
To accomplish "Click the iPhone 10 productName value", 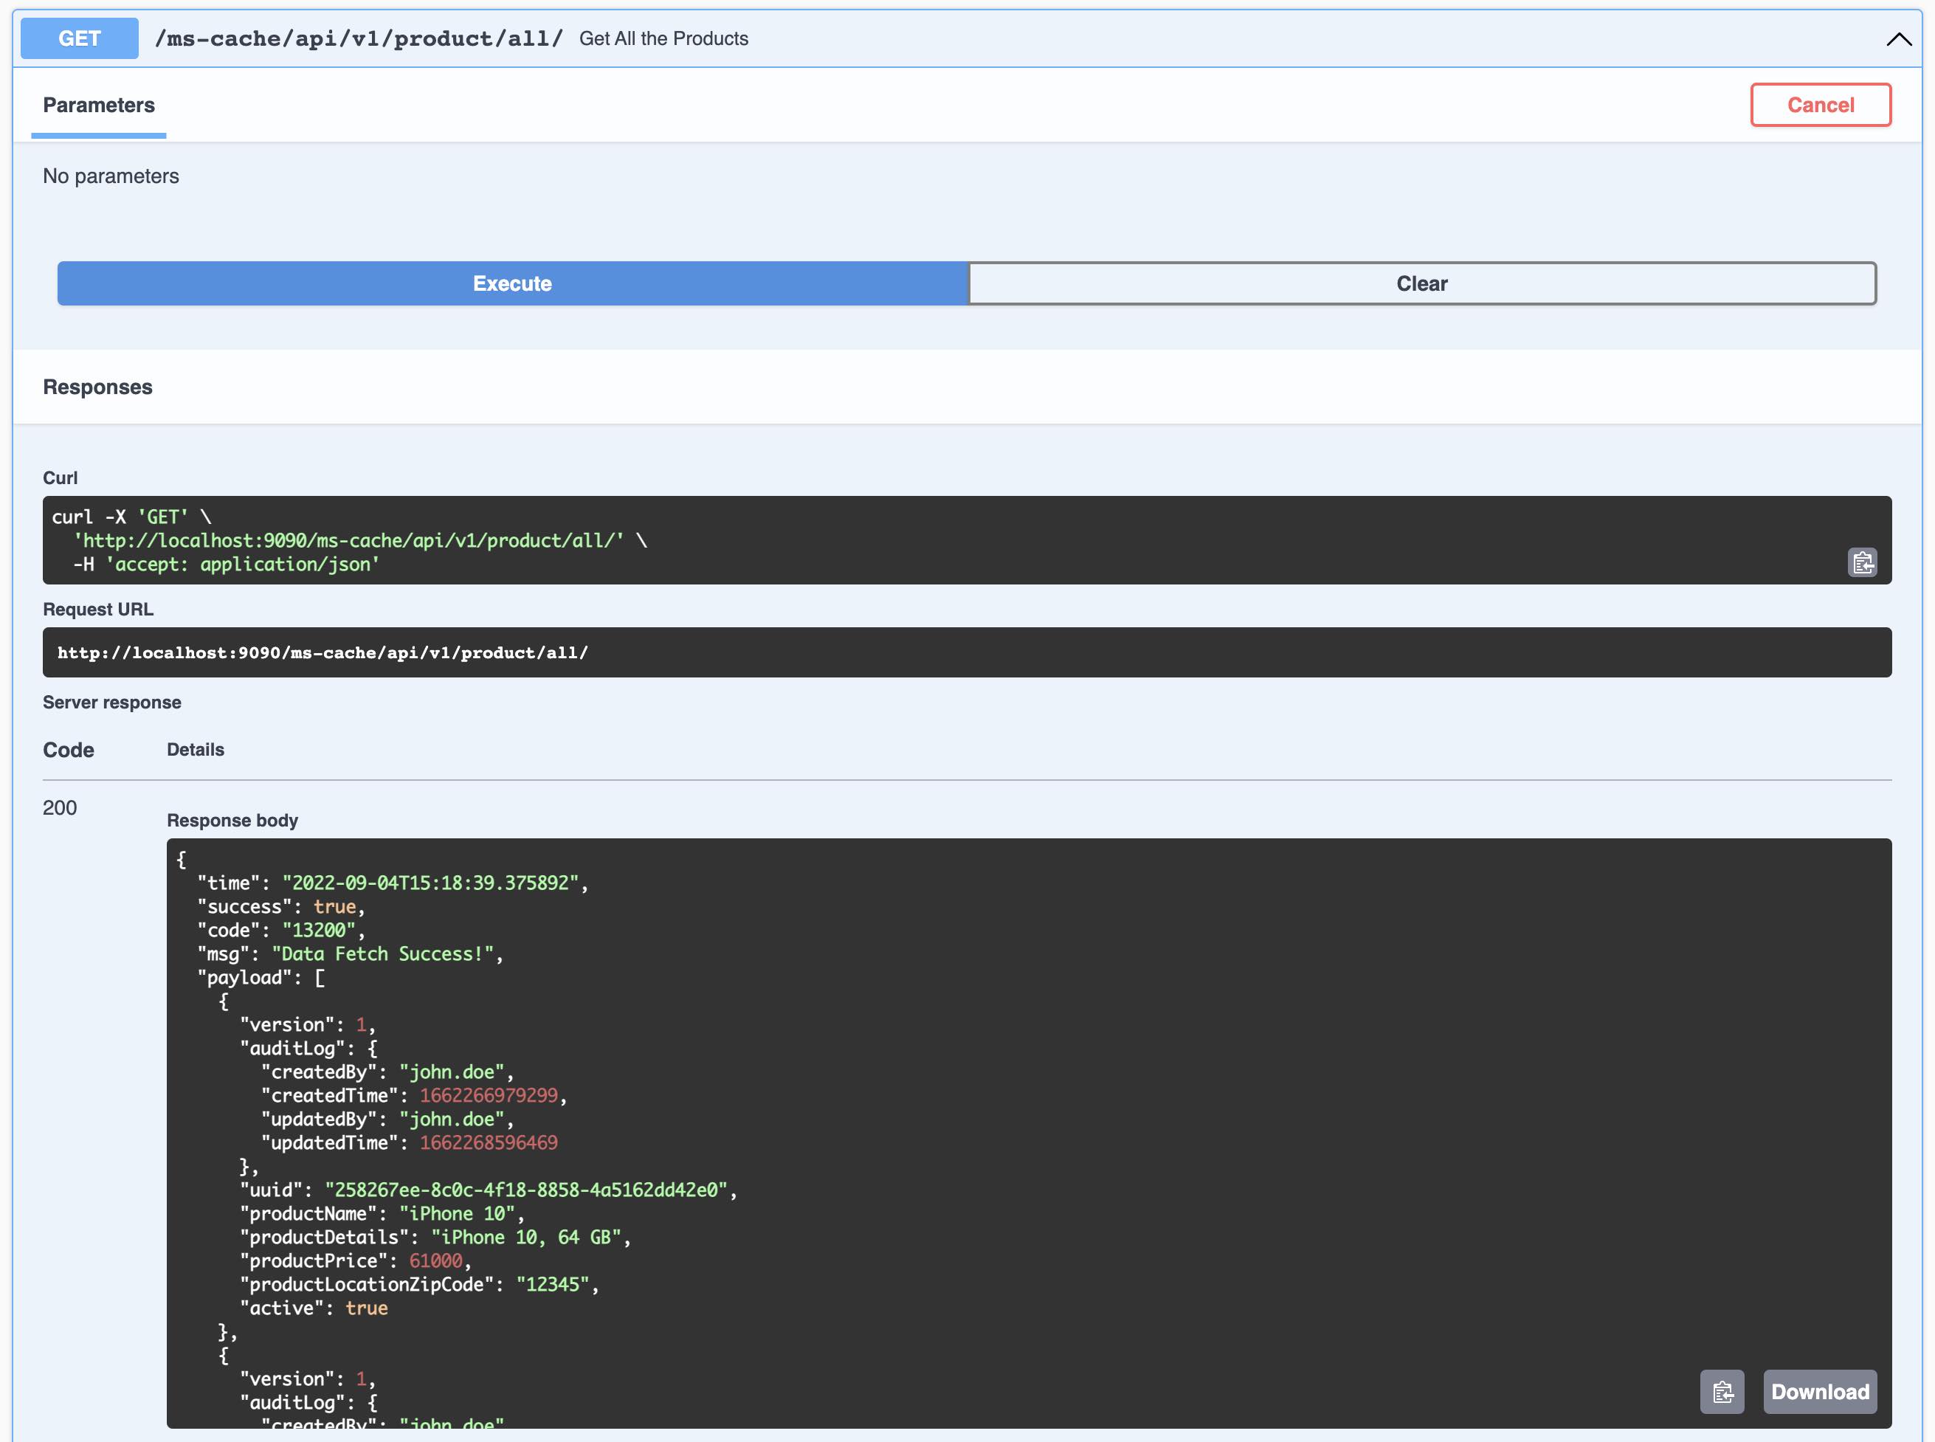I will pyautogui.click(x=458, y=1213).
